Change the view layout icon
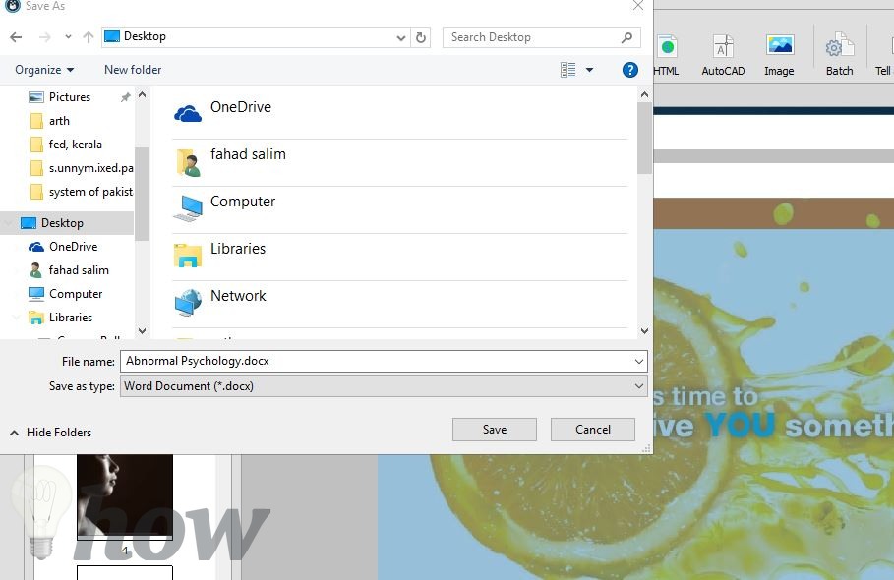This screenshot has width=894, height=580. click(x=567, y=70)
